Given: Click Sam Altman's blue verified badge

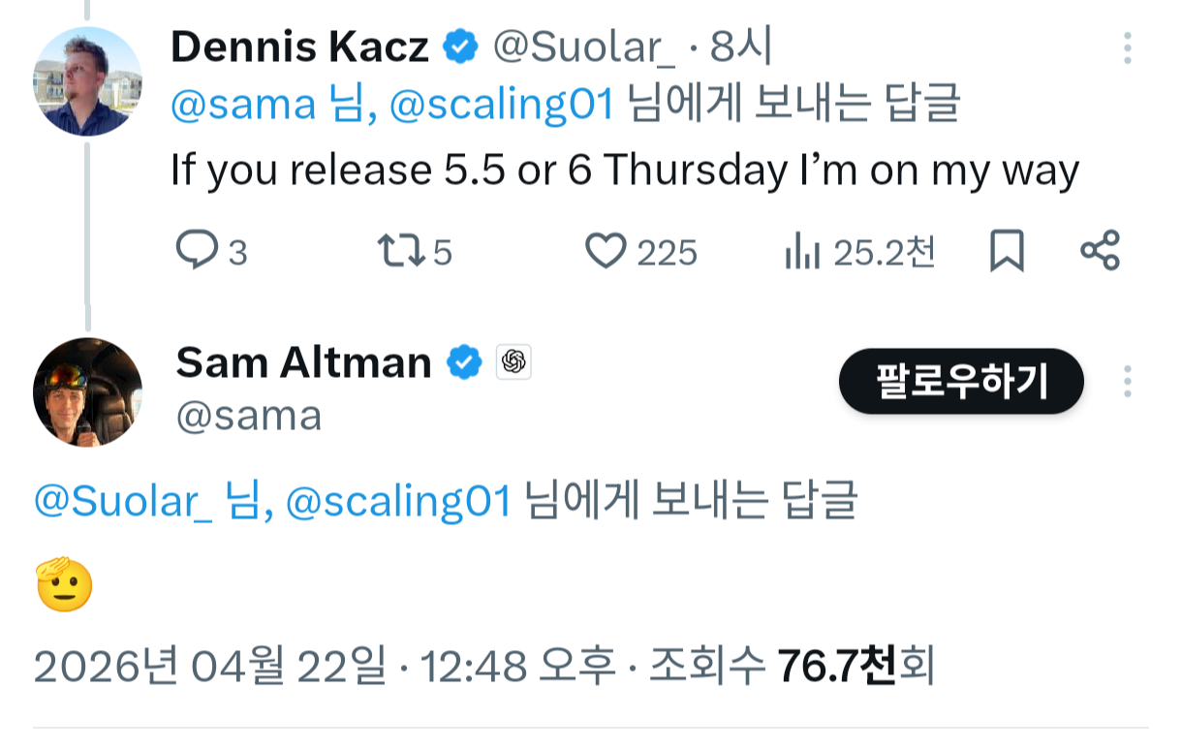Looking at the screenshot, I should coord(464,362).
